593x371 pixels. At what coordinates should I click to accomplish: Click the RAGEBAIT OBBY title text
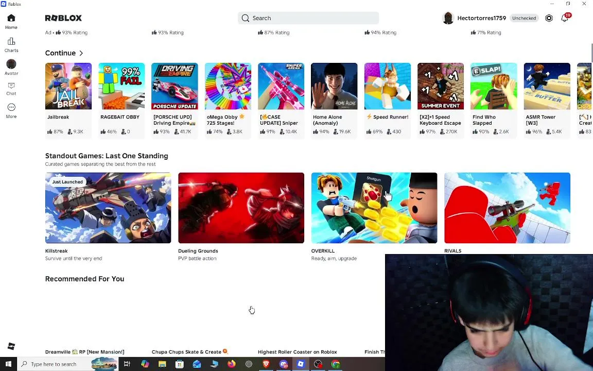pos(120,117)
